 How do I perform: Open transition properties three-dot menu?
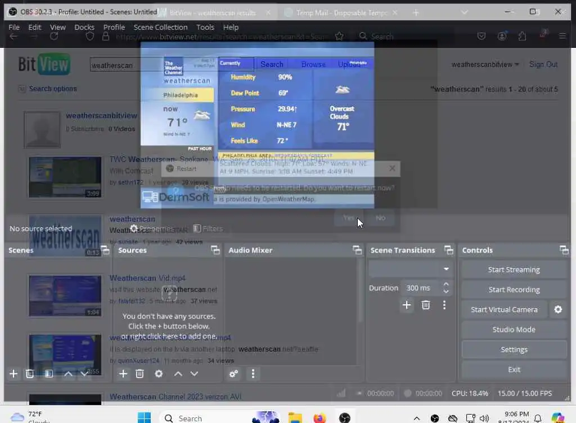pos(444,305)
